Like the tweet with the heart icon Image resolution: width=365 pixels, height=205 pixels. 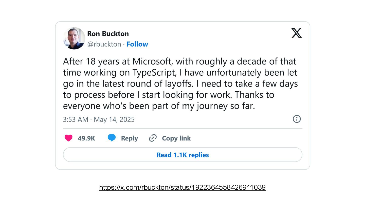click(x=68, y=138)
